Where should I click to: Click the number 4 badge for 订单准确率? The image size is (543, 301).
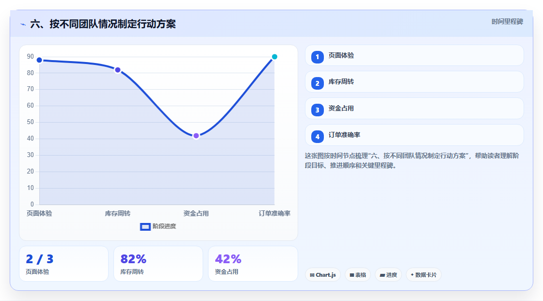(317, 137)
